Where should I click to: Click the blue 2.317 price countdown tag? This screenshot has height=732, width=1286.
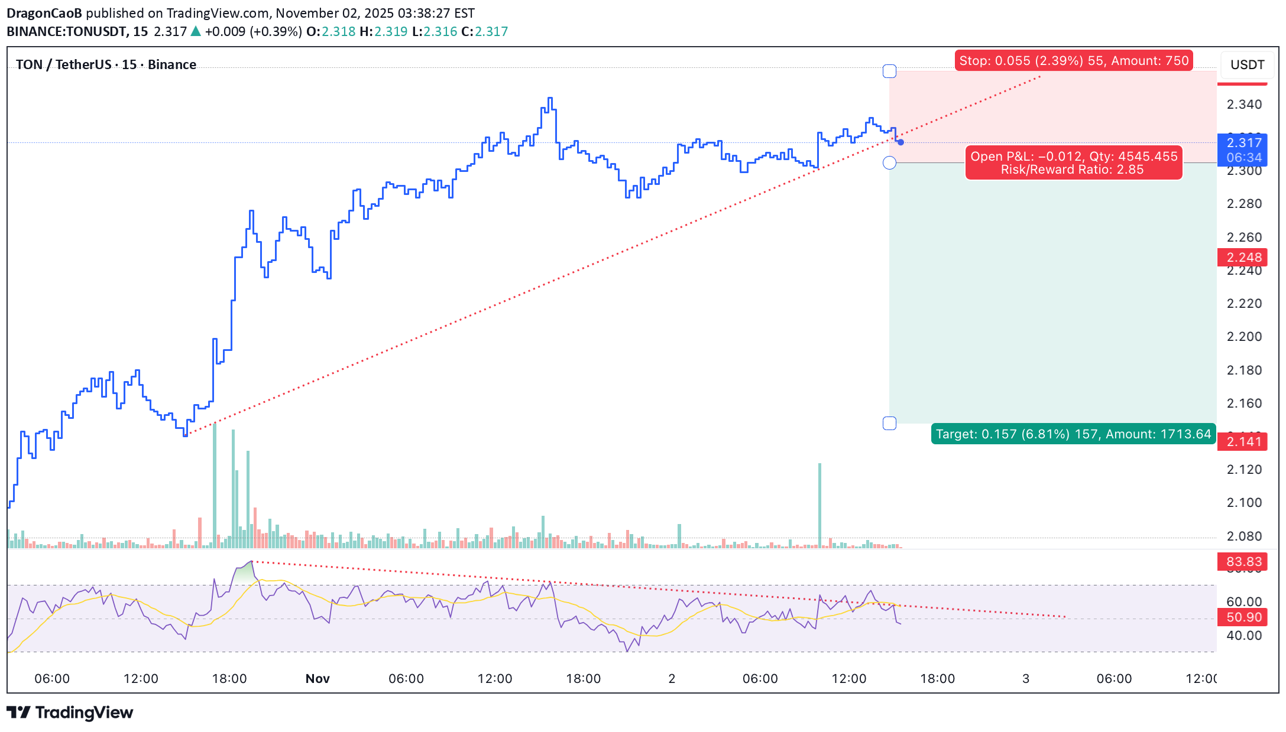tap(1243, 149)
